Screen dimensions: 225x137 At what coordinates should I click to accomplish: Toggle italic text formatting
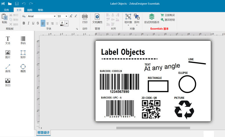pos(28,23)
